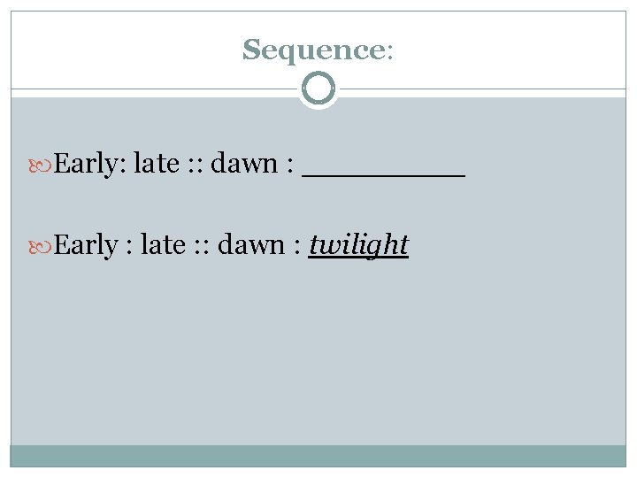Click the colon after "dawn" in the second line

click(x=295, y=247)
